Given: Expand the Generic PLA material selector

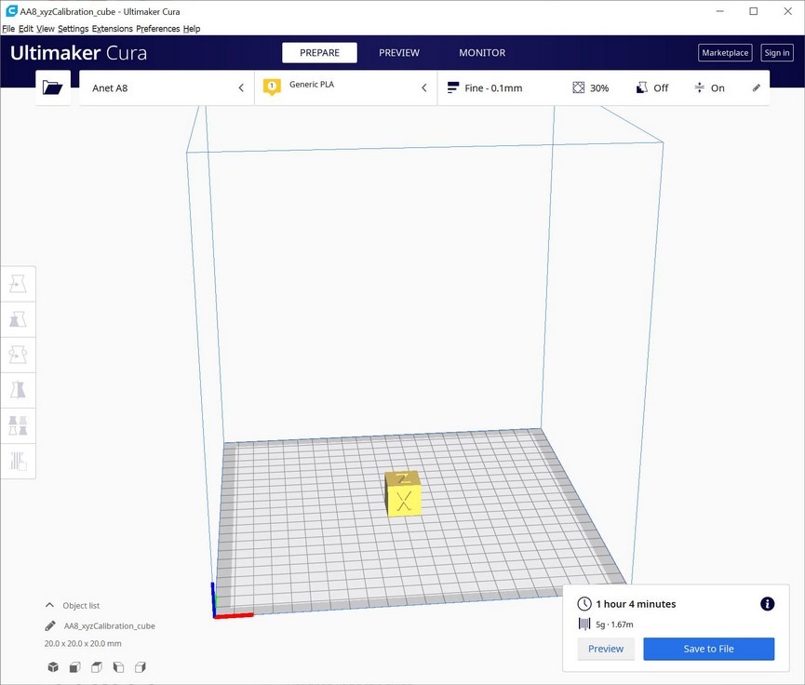Looking at the screenshot, I should coord(346,87).
